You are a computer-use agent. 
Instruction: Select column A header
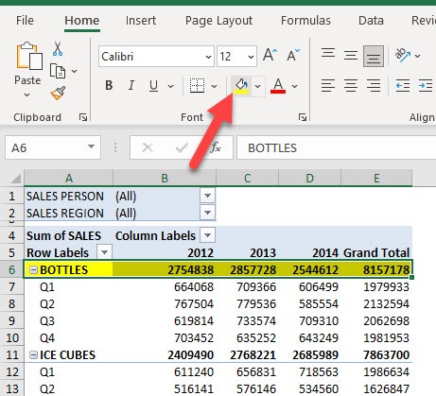[68, 179]
